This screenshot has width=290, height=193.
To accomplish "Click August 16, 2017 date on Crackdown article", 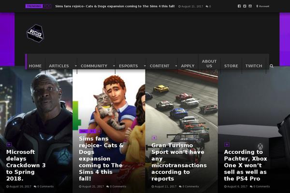I will coord(19,187).
